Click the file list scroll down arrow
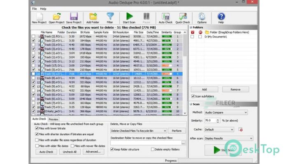This screenshot has height=164, width=288. click(x=185, y=113)
